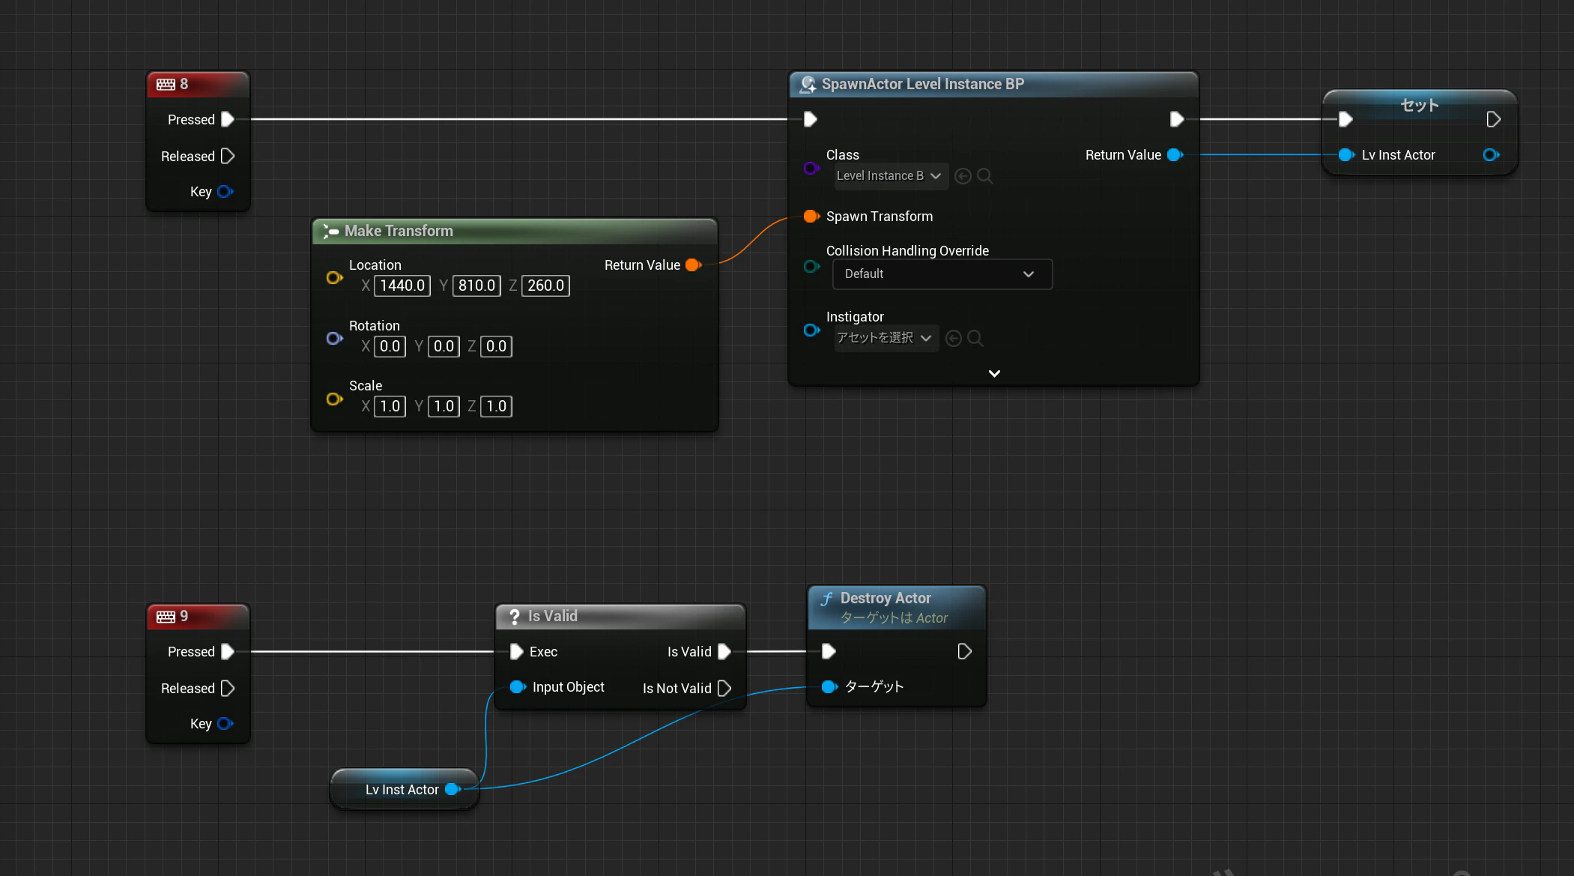Click the Released exec pin on key 8 node
1574x876 pixels.
pos(228,156)
